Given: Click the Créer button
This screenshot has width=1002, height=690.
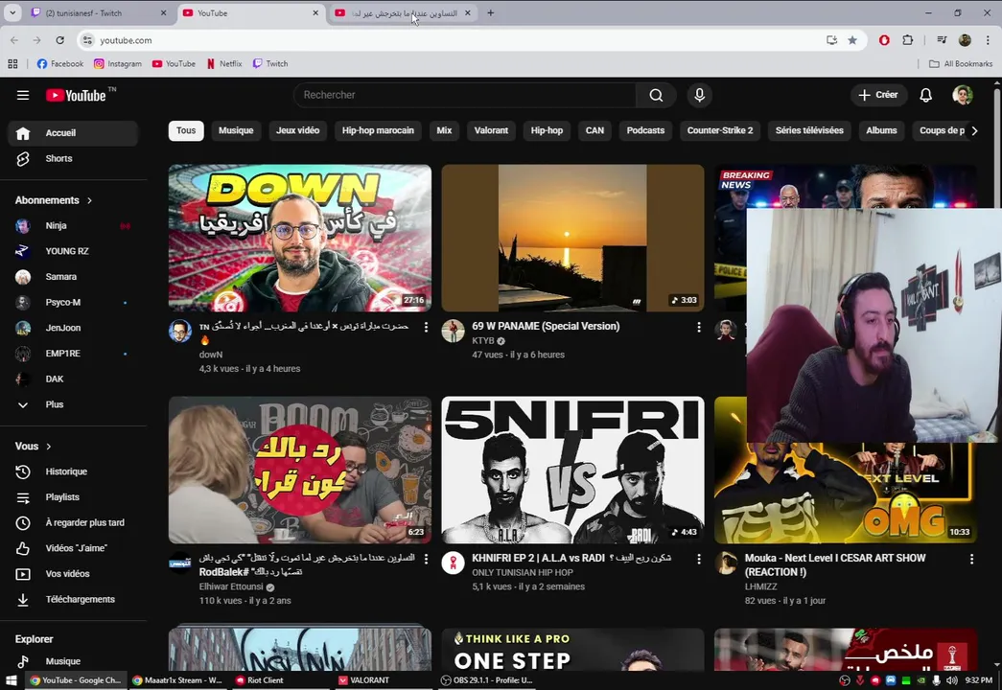Looking at the screenshot, I should (878, 95).
